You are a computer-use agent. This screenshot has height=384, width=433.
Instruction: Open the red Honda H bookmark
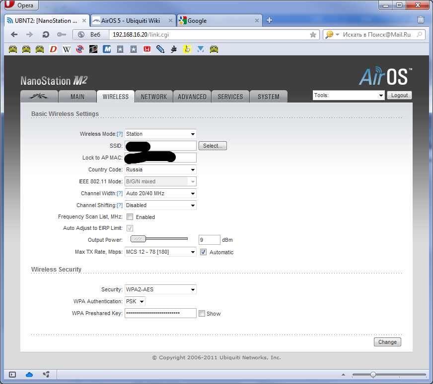point(147,50)
